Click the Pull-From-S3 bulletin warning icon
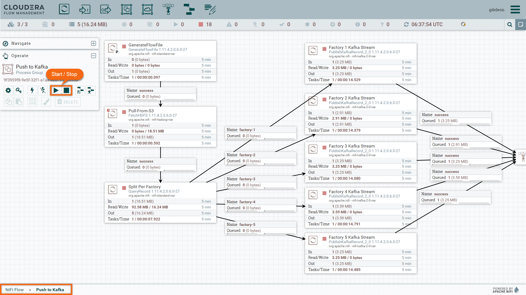This screenshot has width=526, height=295. [x=109, y=111]
